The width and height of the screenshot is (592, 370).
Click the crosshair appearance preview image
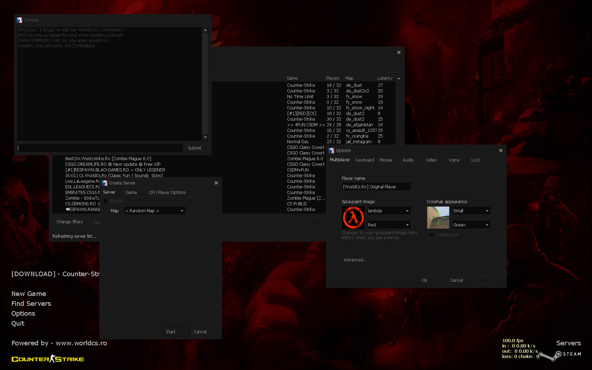[438, 218]
